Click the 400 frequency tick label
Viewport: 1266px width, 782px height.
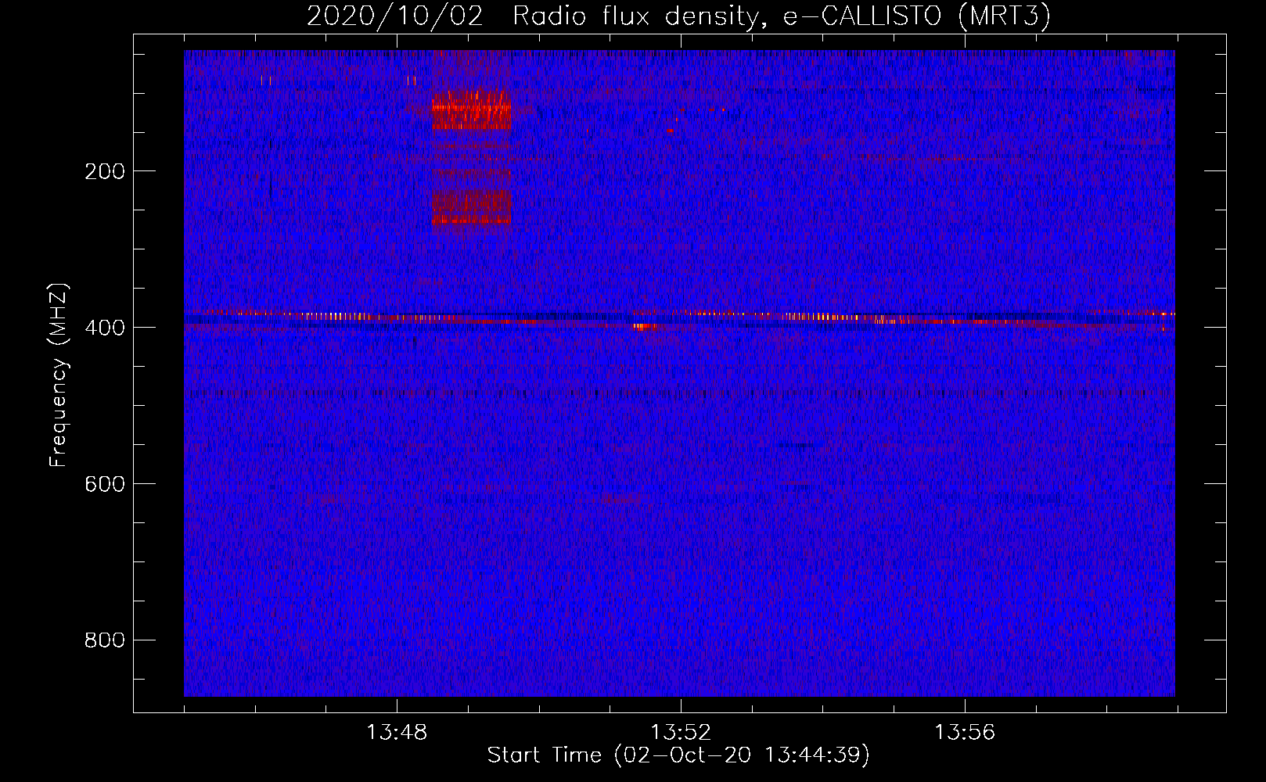point(105,328)
